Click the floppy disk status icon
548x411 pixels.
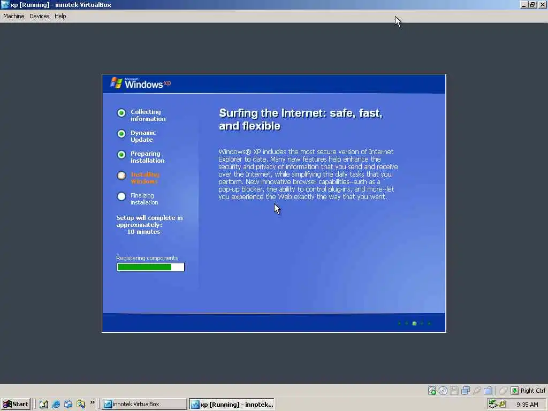click(454, 390)
